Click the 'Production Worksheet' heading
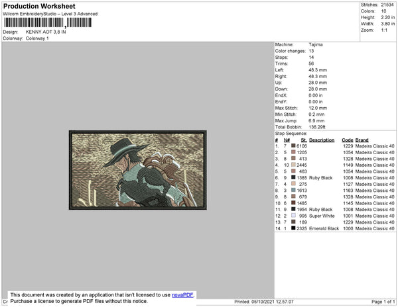This screenshot has width=398, height=307. point(39,7)
